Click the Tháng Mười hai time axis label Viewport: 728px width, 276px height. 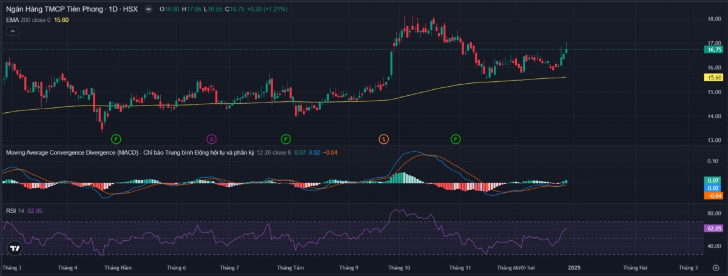coord(516,268)
